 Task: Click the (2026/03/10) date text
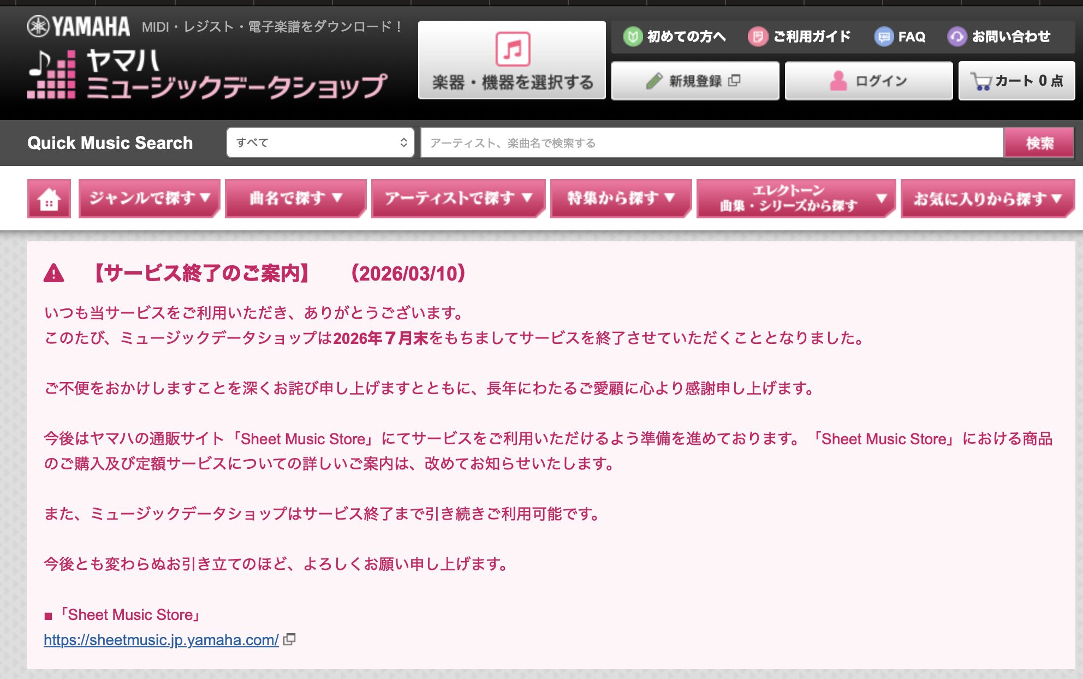(408, 273)
